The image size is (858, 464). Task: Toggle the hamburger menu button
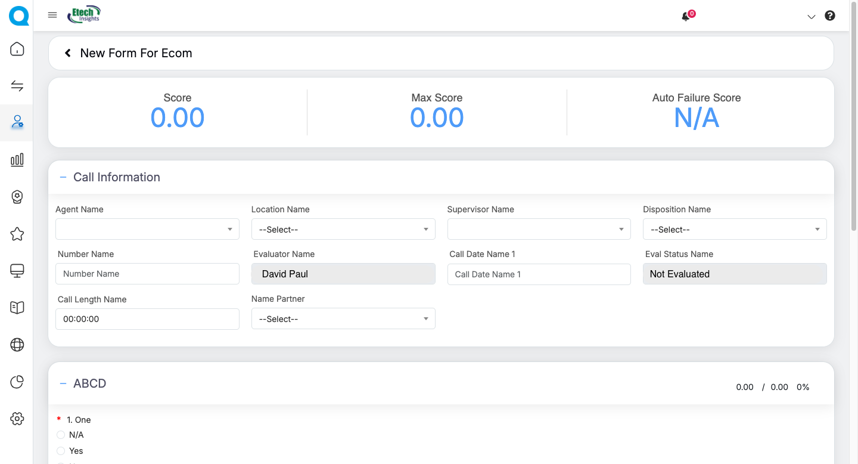(52, 16)
